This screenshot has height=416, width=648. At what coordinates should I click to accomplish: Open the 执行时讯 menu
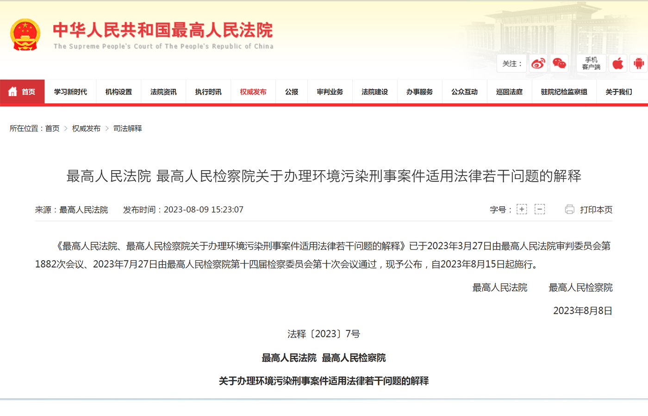tap(208, 92)
